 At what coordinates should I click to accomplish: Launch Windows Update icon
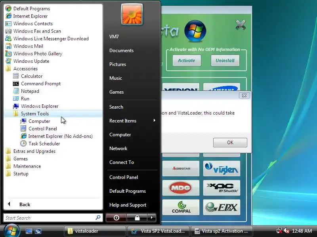tap(8, 61)
